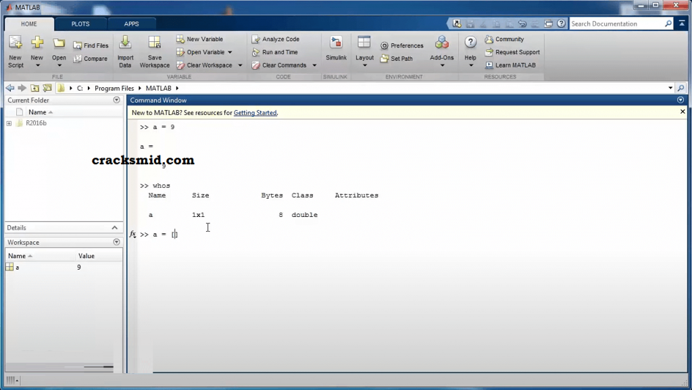
Task: Switch to the PLOTS tab
Action: [x=80, y=24]
